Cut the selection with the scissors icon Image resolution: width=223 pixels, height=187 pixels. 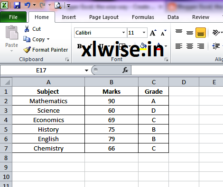27,29
